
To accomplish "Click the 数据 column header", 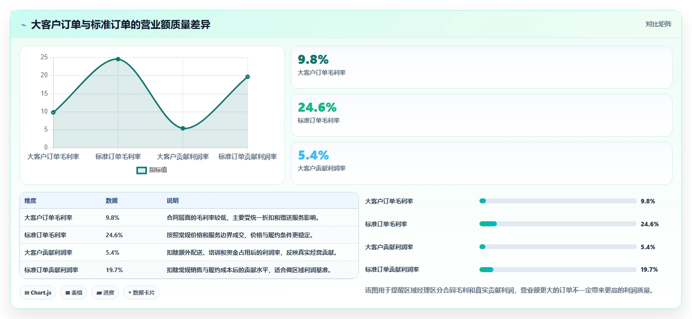I will click(x=112, y=201).
